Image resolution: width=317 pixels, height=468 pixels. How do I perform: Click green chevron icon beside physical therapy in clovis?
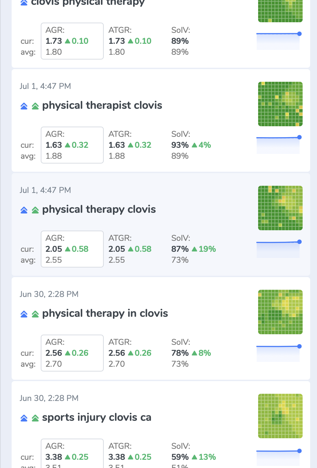point(35,314)
